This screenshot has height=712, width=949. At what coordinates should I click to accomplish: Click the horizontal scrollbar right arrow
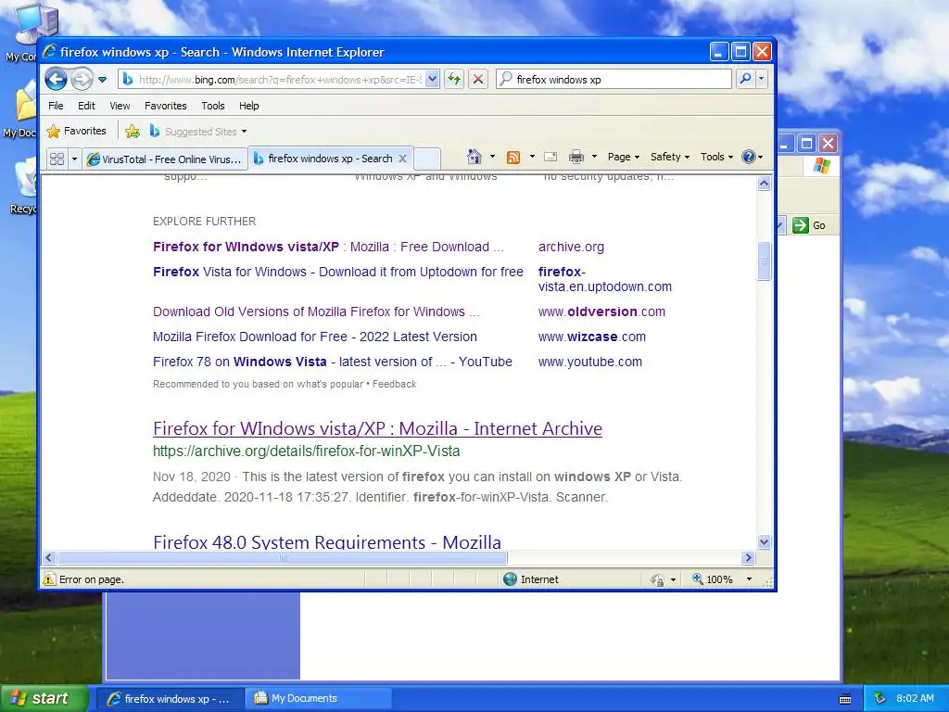tap(748, 557)
